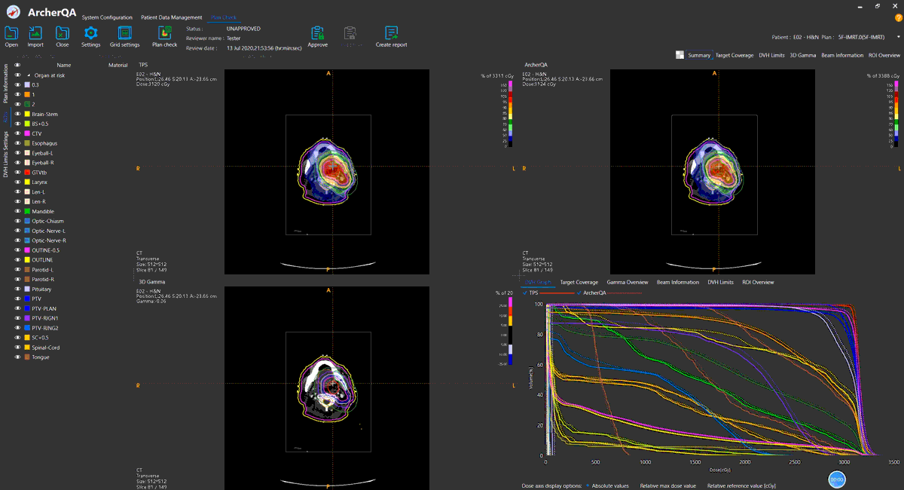Viewport: 904px width, 490px height.
Task: Hide the Mandible structure
Action: point(17,211)
